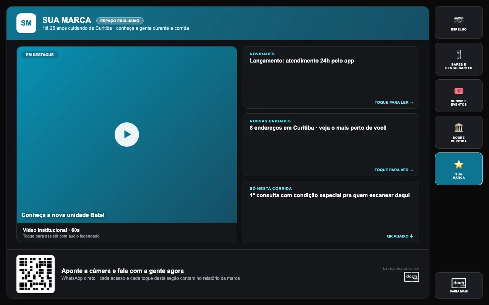489x305 pixels.
Task: Click '8 endereços em Curitiba' headline
Action: (282, 128)
